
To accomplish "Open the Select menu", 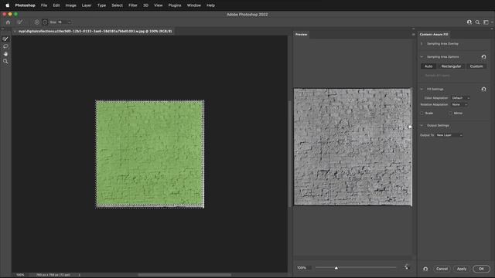I will click(x=117, y=5).
